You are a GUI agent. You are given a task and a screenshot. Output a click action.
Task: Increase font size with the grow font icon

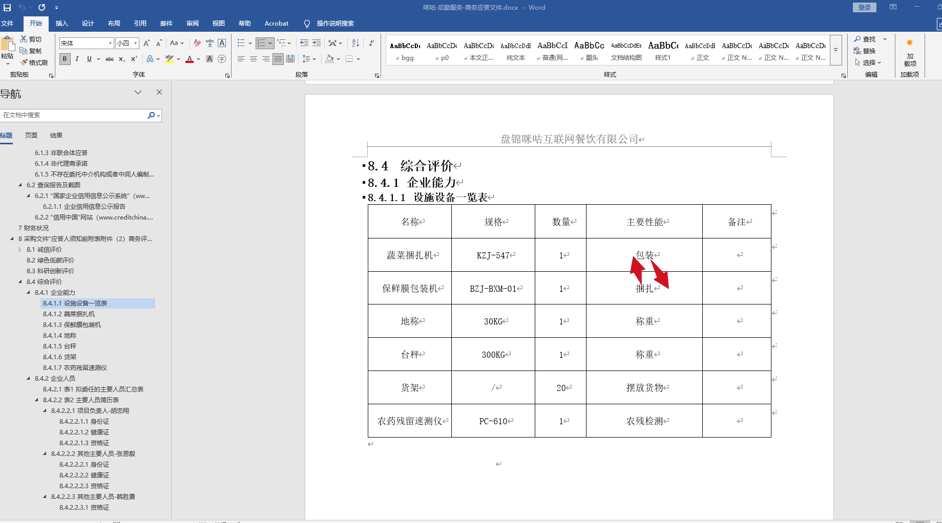coord(146,43)
